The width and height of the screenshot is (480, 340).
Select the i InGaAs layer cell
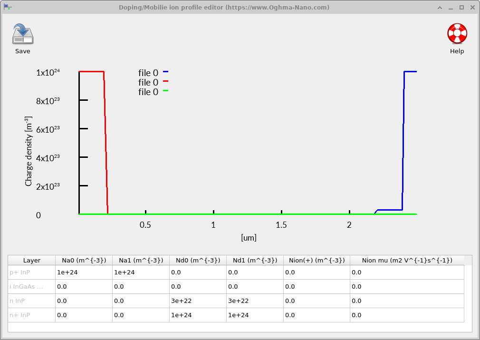pyautogui.click(x=31, y=287)
